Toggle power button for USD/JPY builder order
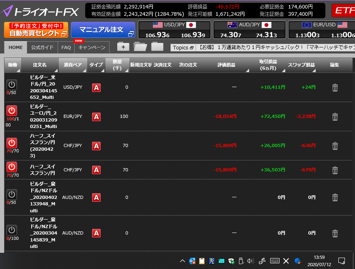 pyautogui.click(x=12, y=85)
